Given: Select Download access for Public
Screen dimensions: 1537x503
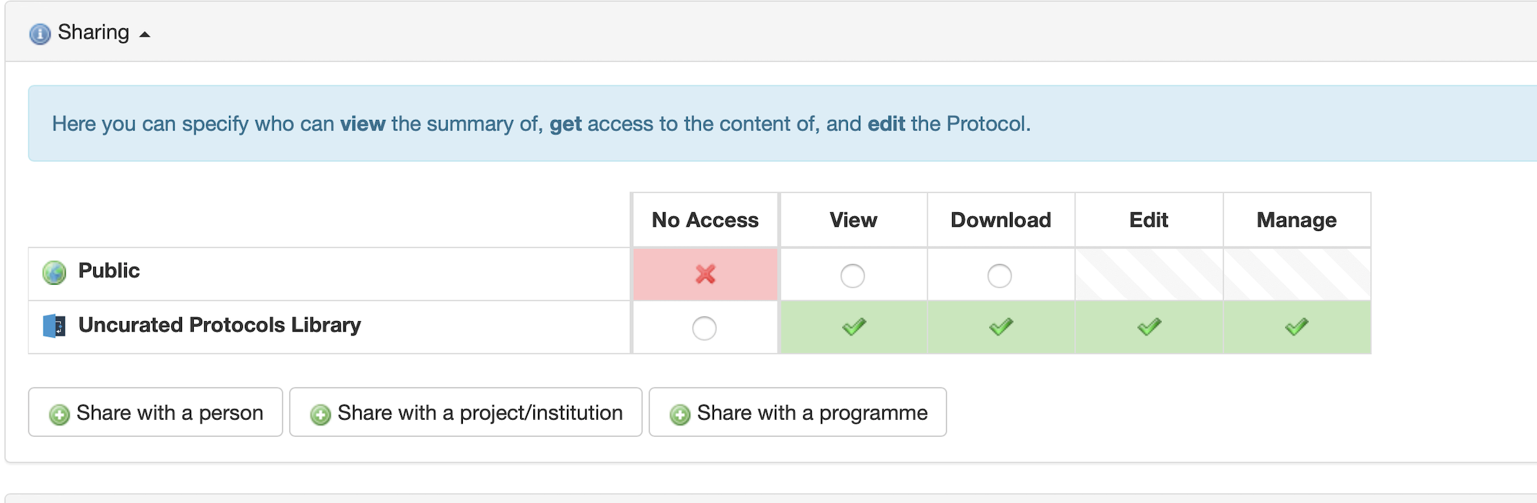Looking at the screenshot, I should point(1000,276).
